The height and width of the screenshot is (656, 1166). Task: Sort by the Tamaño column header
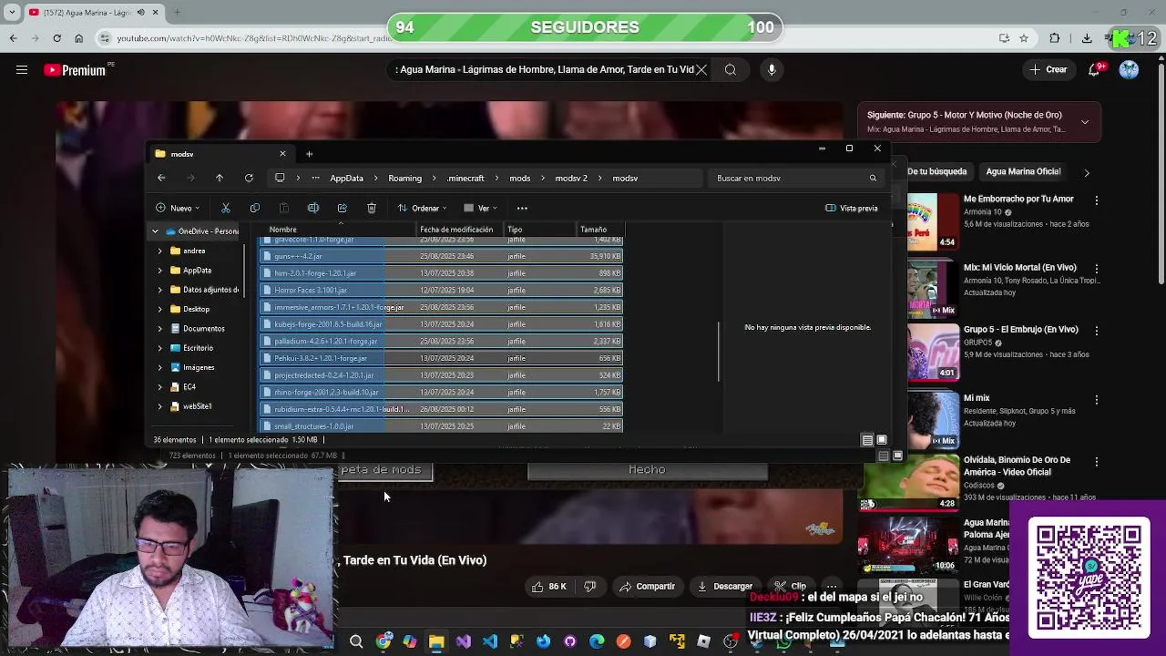(x=601, y=230)
